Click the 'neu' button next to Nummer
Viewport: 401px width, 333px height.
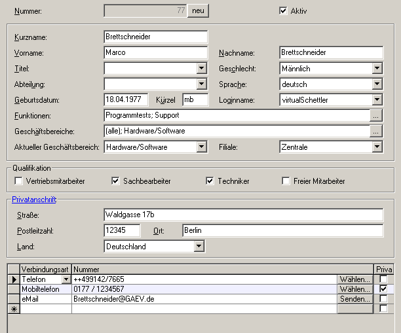pyautogui.click(x=198, y=10)
